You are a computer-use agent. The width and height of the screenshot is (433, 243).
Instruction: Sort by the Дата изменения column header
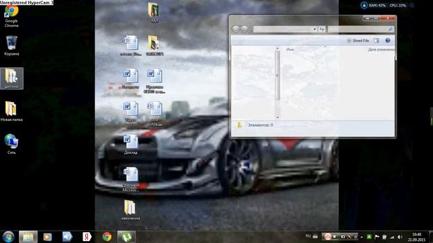381,49
